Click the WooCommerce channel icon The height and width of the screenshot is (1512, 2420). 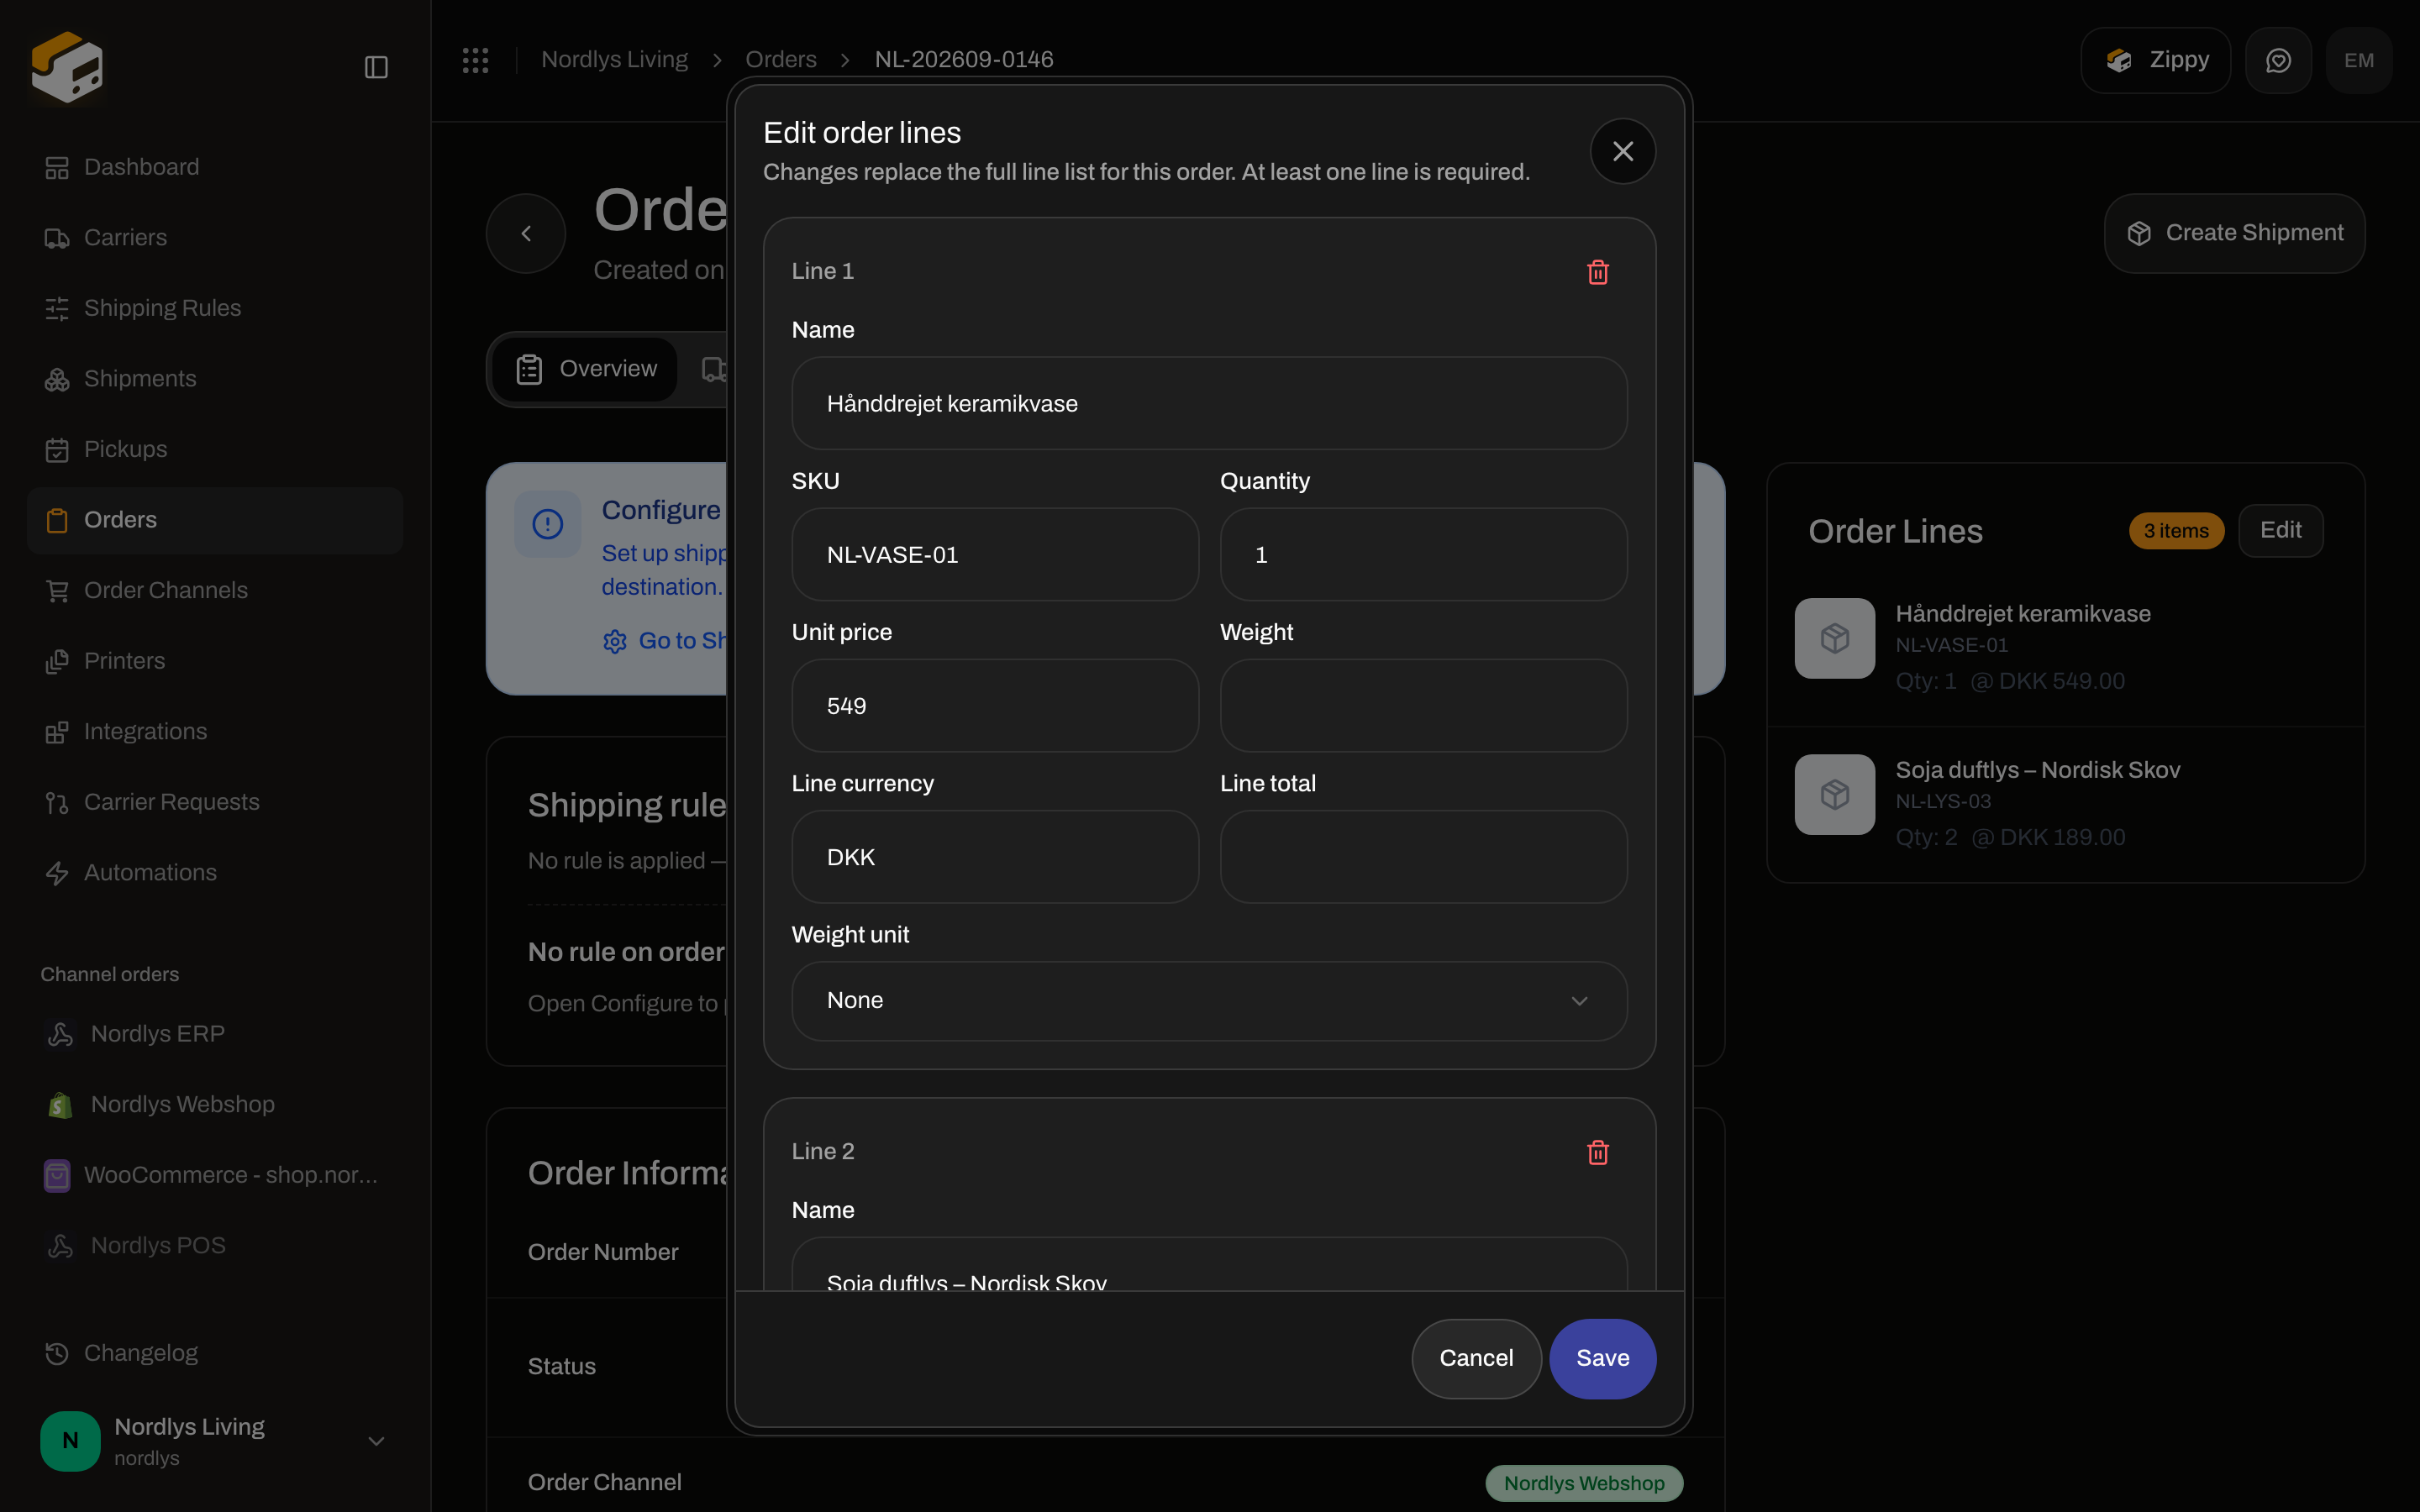click(57, 1175)
